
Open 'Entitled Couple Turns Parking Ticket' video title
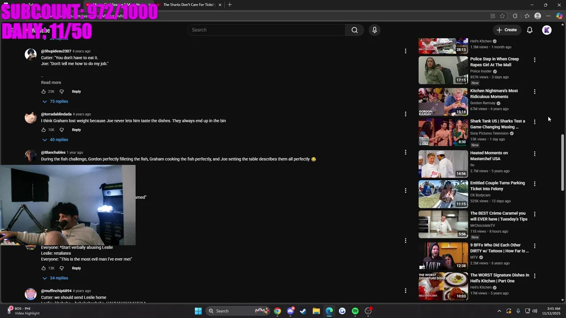coord(497,186)
